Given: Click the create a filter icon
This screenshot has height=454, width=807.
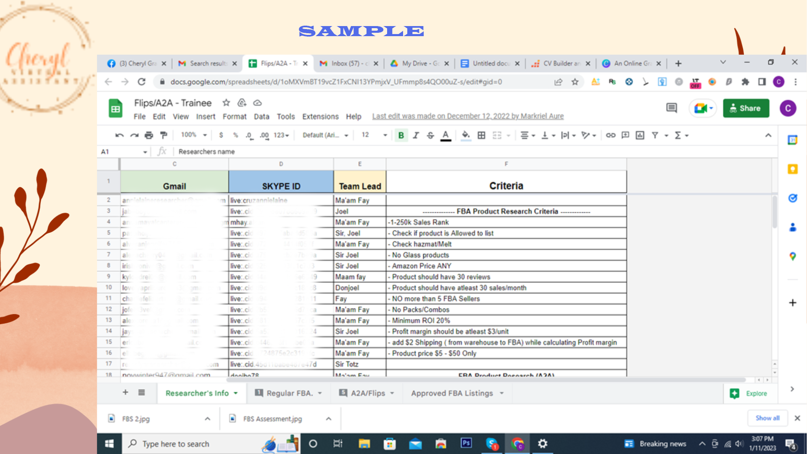Looking at the screenshot, I should coord(655,135).
